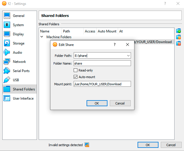The height and width of the screenshot is (151, 184).
Task: Switch to the Display settings page
Action: pyautogui.click(x=18, y=34)
